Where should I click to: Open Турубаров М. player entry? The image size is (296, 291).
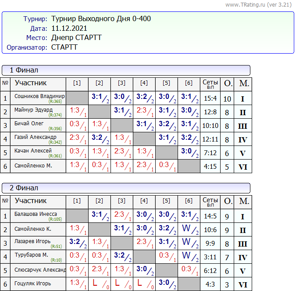tap(32, 255)
